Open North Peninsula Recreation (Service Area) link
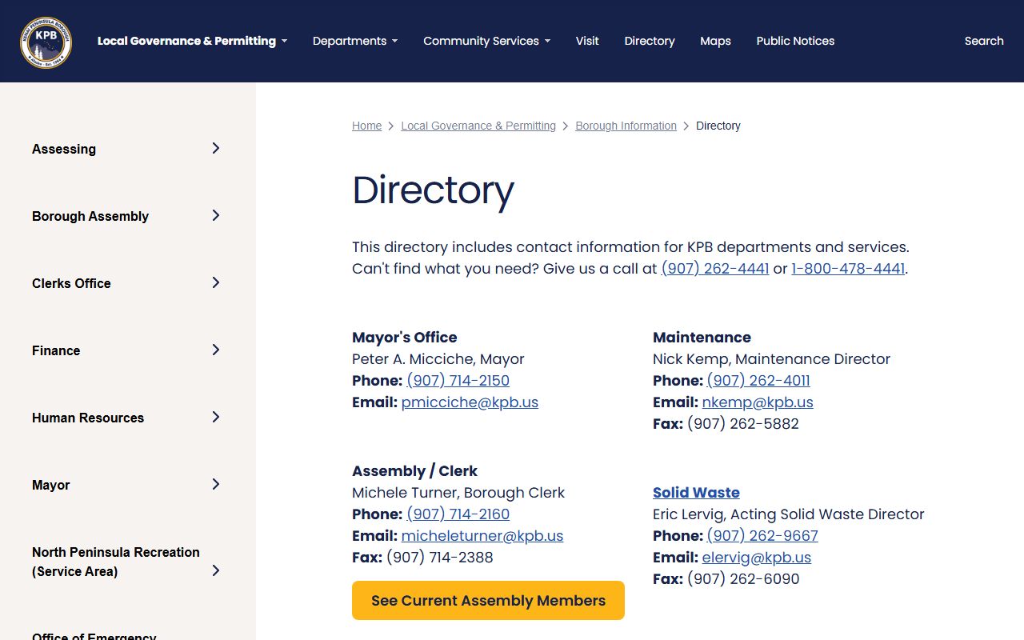The image size is (1024, 640). (116, 562)
